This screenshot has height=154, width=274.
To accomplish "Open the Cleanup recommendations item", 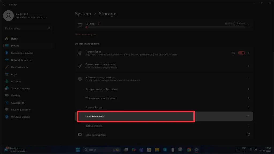I will coord(163,65).
